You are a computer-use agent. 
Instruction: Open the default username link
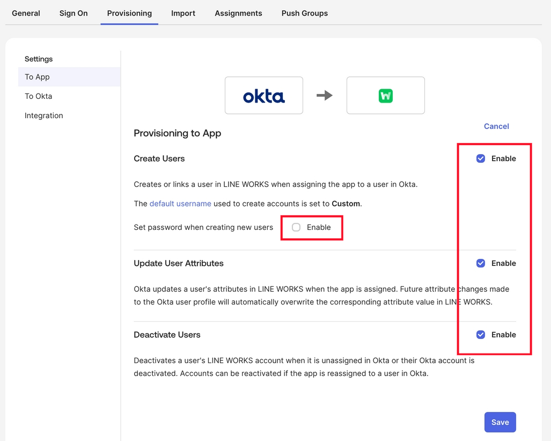click(x=180, y=204)
